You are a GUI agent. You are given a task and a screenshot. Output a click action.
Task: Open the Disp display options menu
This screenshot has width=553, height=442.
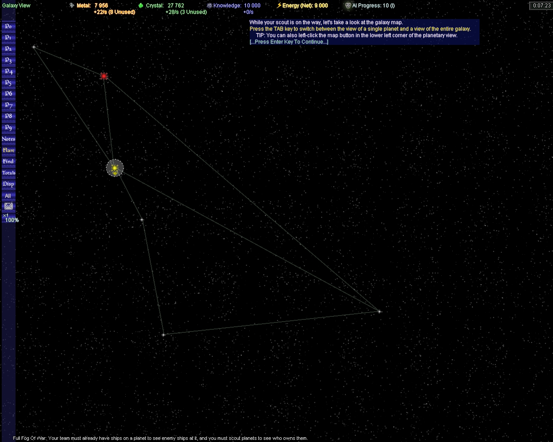[x=8, y=184]
